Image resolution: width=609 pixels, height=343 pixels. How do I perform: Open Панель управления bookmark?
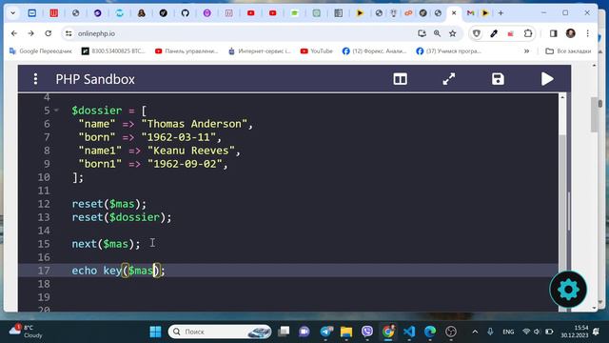pyautogui.click(x=187, y=50)
